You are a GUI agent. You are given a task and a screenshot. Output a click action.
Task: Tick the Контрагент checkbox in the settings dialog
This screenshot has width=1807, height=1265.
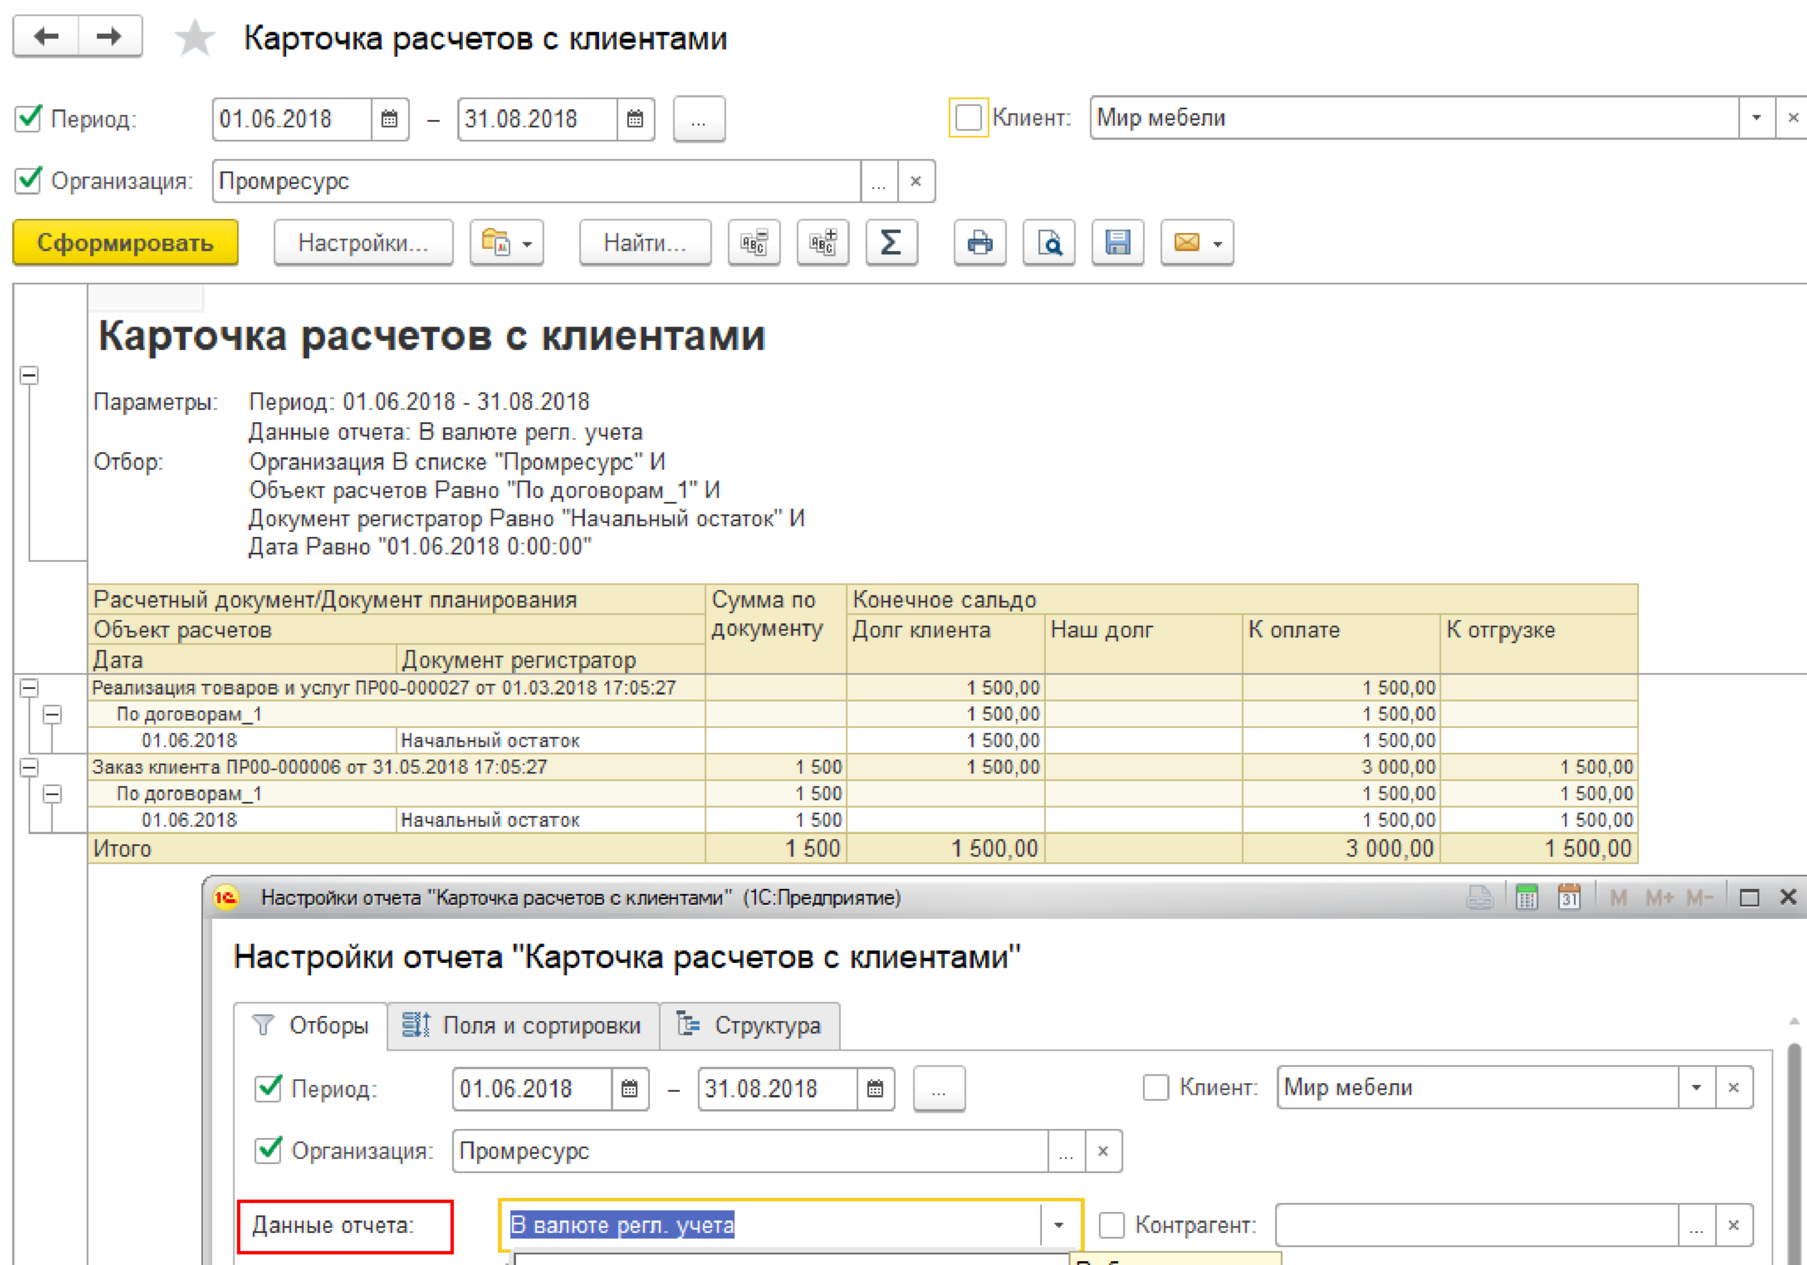pos(1111,1225)
